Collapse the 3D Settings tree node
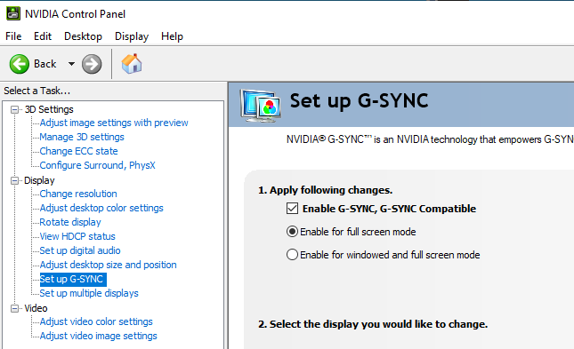Image resolution: width=574 pixels, height=349 pixels. tap(14, 109)
